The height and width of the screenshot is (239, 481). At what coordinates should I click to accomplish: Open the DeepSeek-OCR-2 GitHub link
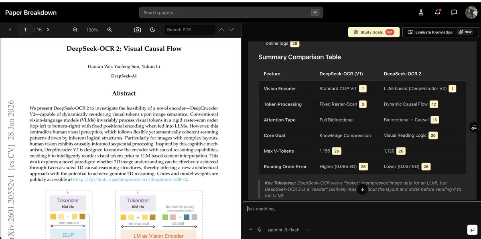point(130,180)
